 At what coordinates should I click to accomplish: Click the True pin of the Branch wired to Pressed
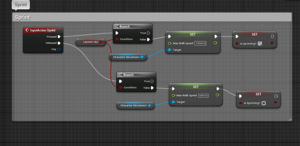pos(148,33)
